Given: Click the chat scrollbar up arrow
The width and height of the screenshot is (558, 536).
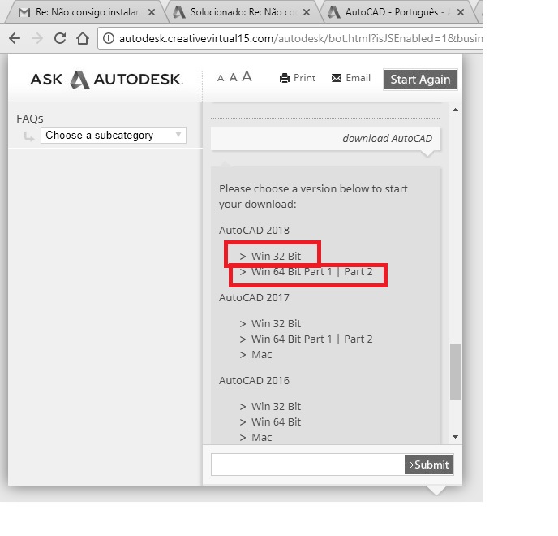Looking at the screenshot, I should pos(455,110).
